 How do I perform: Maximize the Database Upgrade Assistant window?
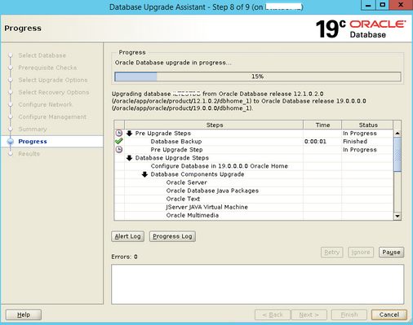coord(382,5)
